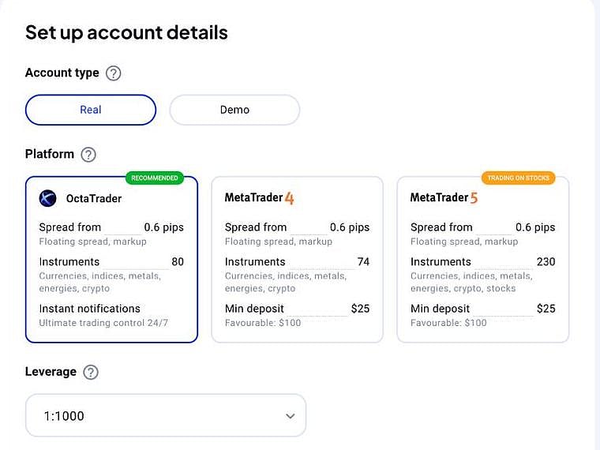Click OctaTrader spread value 0.6 pips
The width and height of the screenshot is (600, 450).
pyautogui.click(x=163, y=227)
